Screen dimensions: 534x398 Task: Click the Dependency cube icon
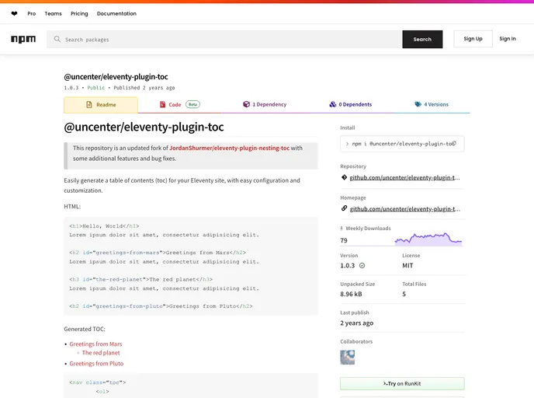(246, 104)
